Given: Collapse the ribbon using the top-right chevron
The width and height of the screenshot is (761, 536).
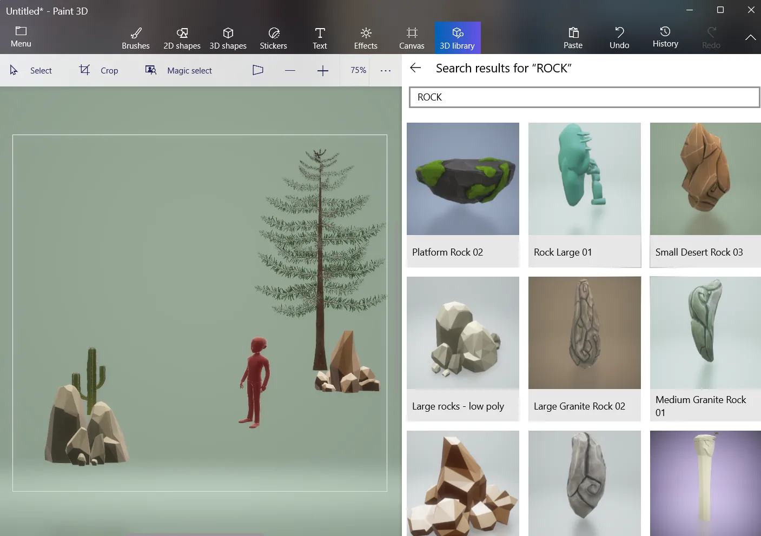Looking at the screenshot, I should click(750, 37).
